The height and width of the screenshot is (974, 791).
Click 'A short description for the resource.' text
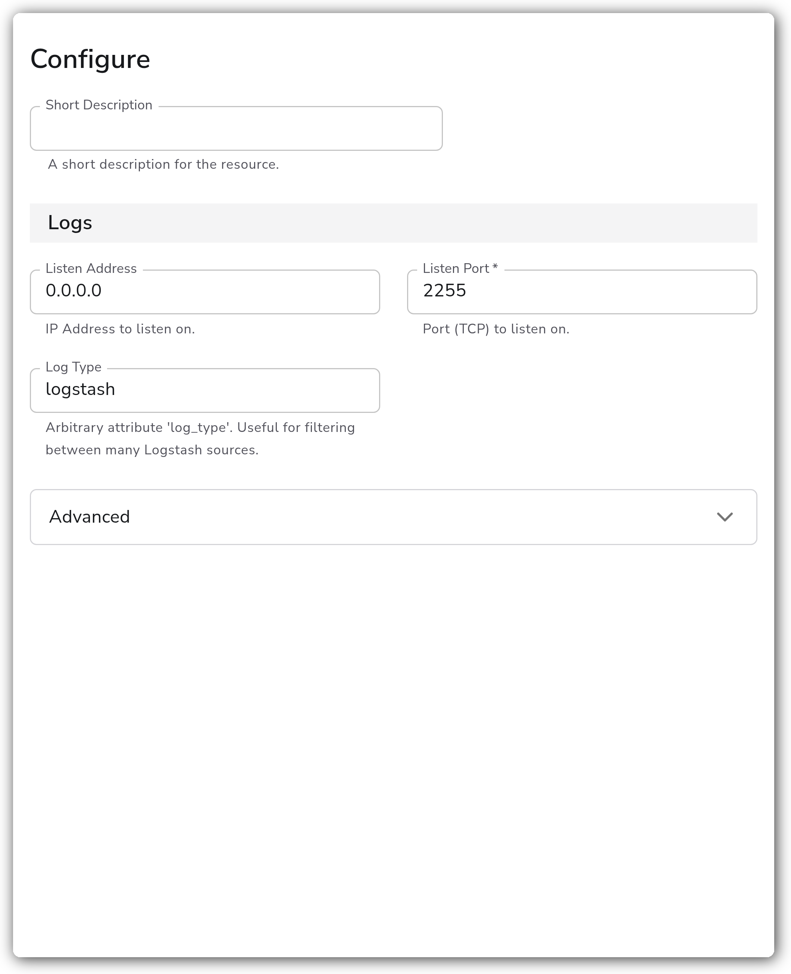163,164
